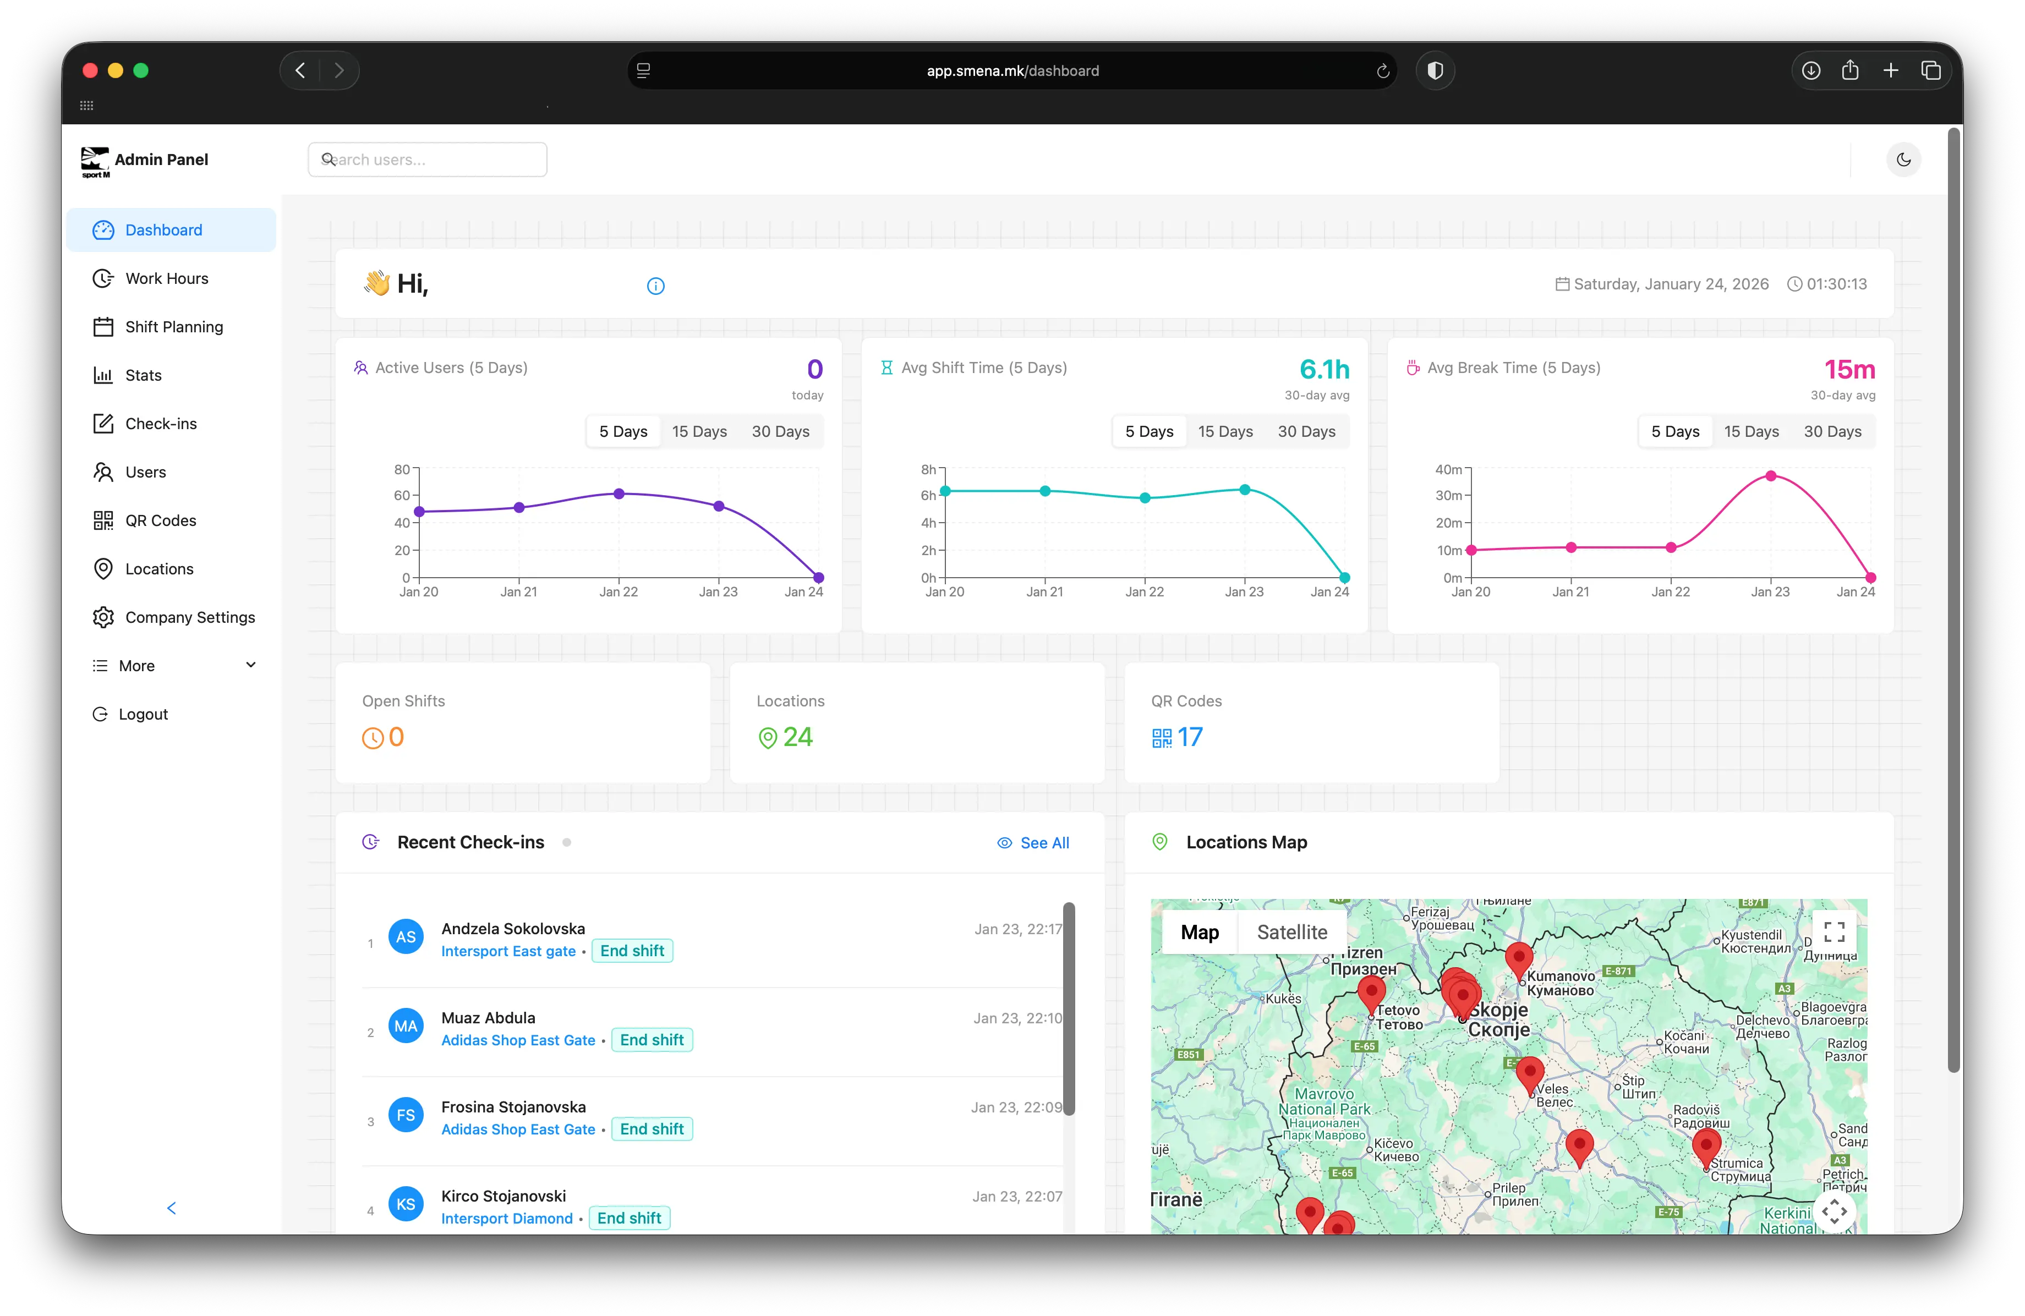Open See All recent check-ins
Image resolution: width=2025 pixels, height=1316 pixels.
pos(1034,842)
